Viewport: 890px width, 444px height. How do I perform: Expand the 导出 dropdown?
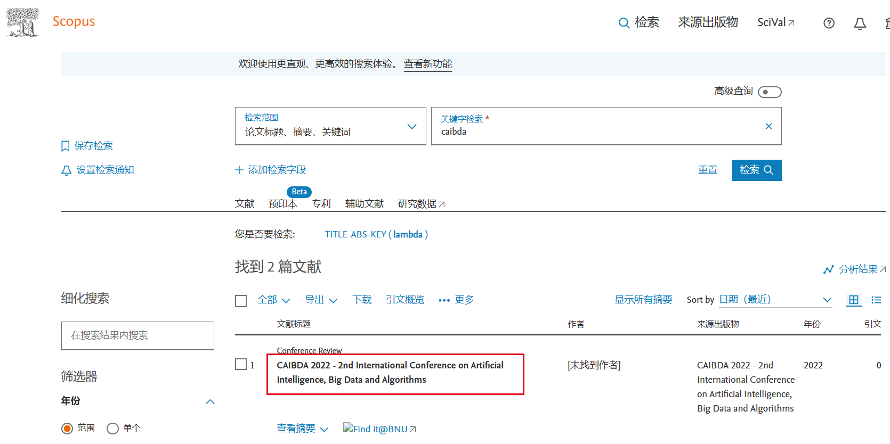(x=321, y=300)
